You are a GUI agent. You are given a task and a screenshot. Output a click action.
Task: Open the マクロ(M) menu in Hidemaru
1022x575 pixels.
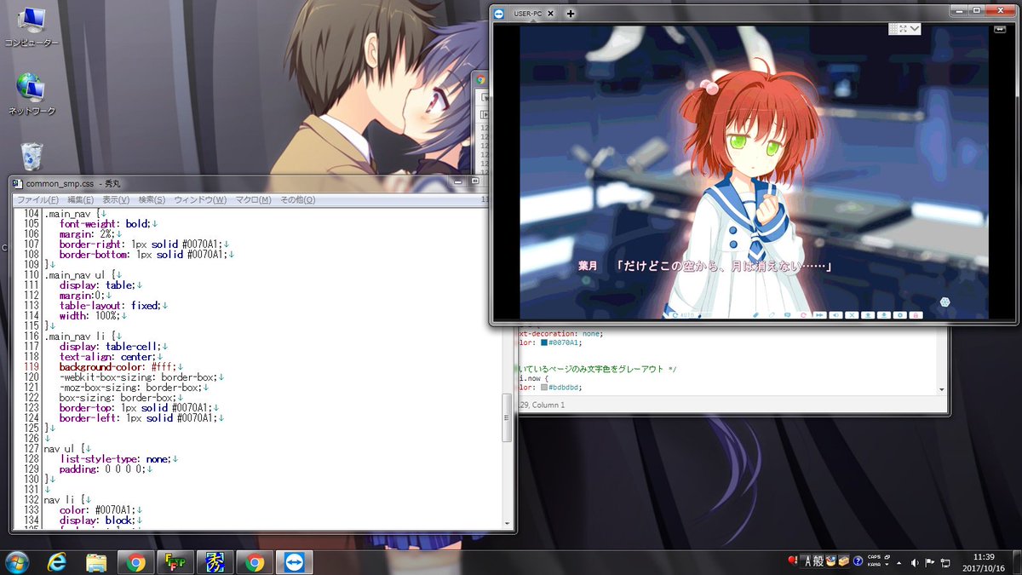click(x=253, y=199)
